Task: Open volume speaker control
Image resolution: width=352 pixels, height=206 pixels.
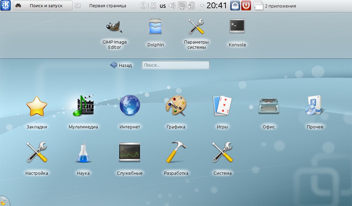Action: pos(172,5)
